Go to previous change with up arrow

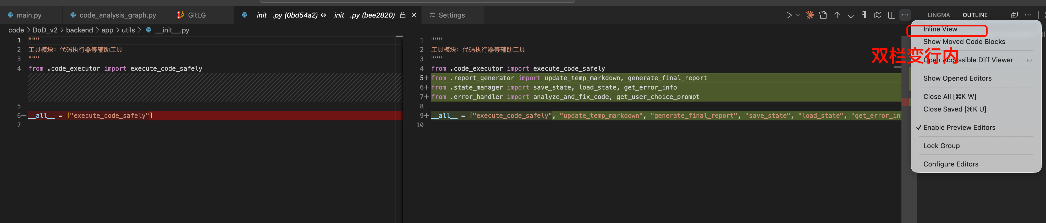click(x=837, y=15)
